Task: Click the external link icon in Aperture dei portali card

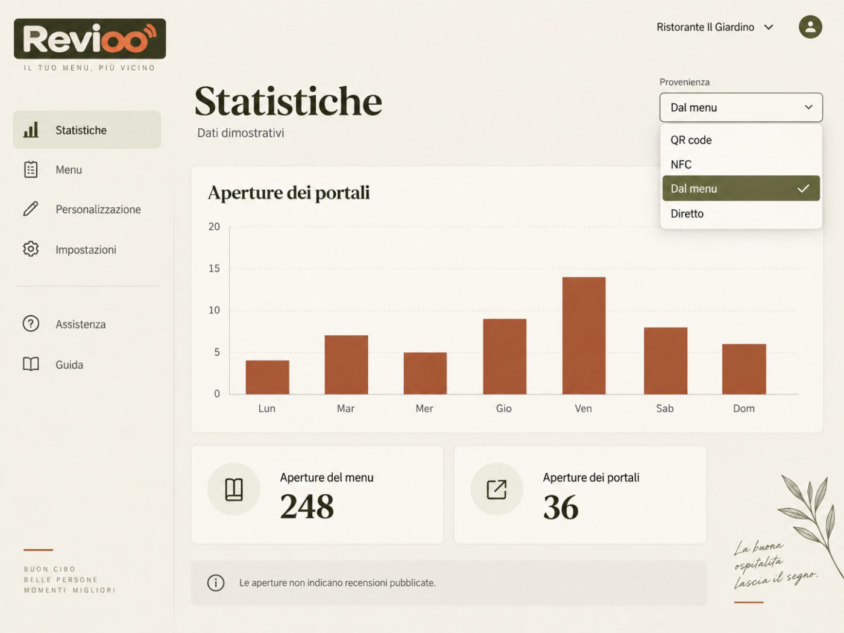Action: 497,490
